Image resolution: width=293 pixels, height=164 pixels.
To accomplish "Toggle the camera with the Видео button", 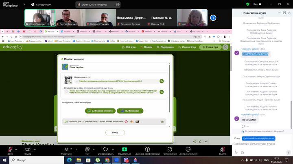I will [x=28, y=149].
